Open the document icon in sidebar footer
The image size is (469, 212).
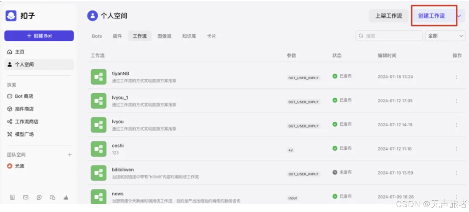click(12, 197)
